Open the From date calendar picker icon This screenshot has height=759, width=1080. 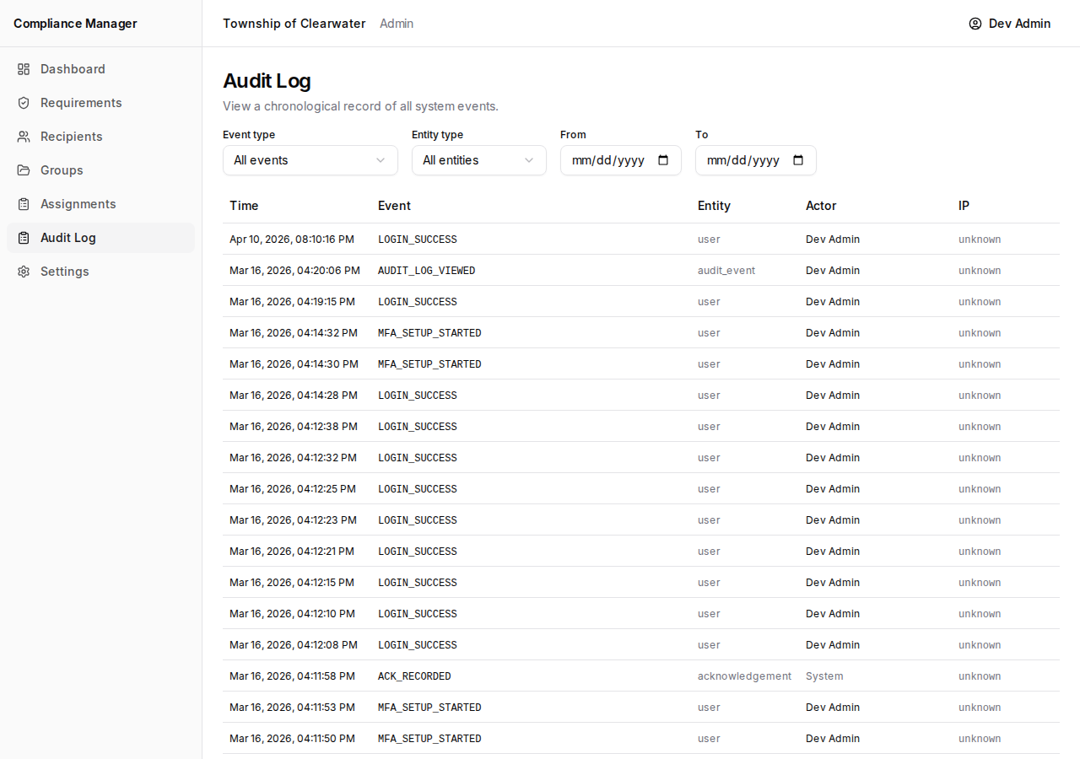(x=663, y=160)
